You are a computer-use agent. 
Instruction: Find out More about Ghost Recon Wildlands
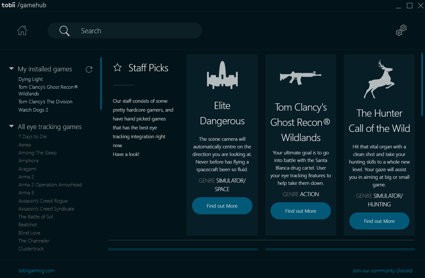tap(301, 211)
